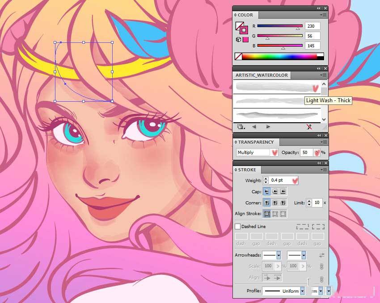Open the Artistic_Watercolor panel options menu
Image resolution: width=380 pixels, height=303 pixels.
323,75
